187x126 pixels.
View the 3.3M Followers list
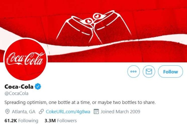[x=60, y=121]
